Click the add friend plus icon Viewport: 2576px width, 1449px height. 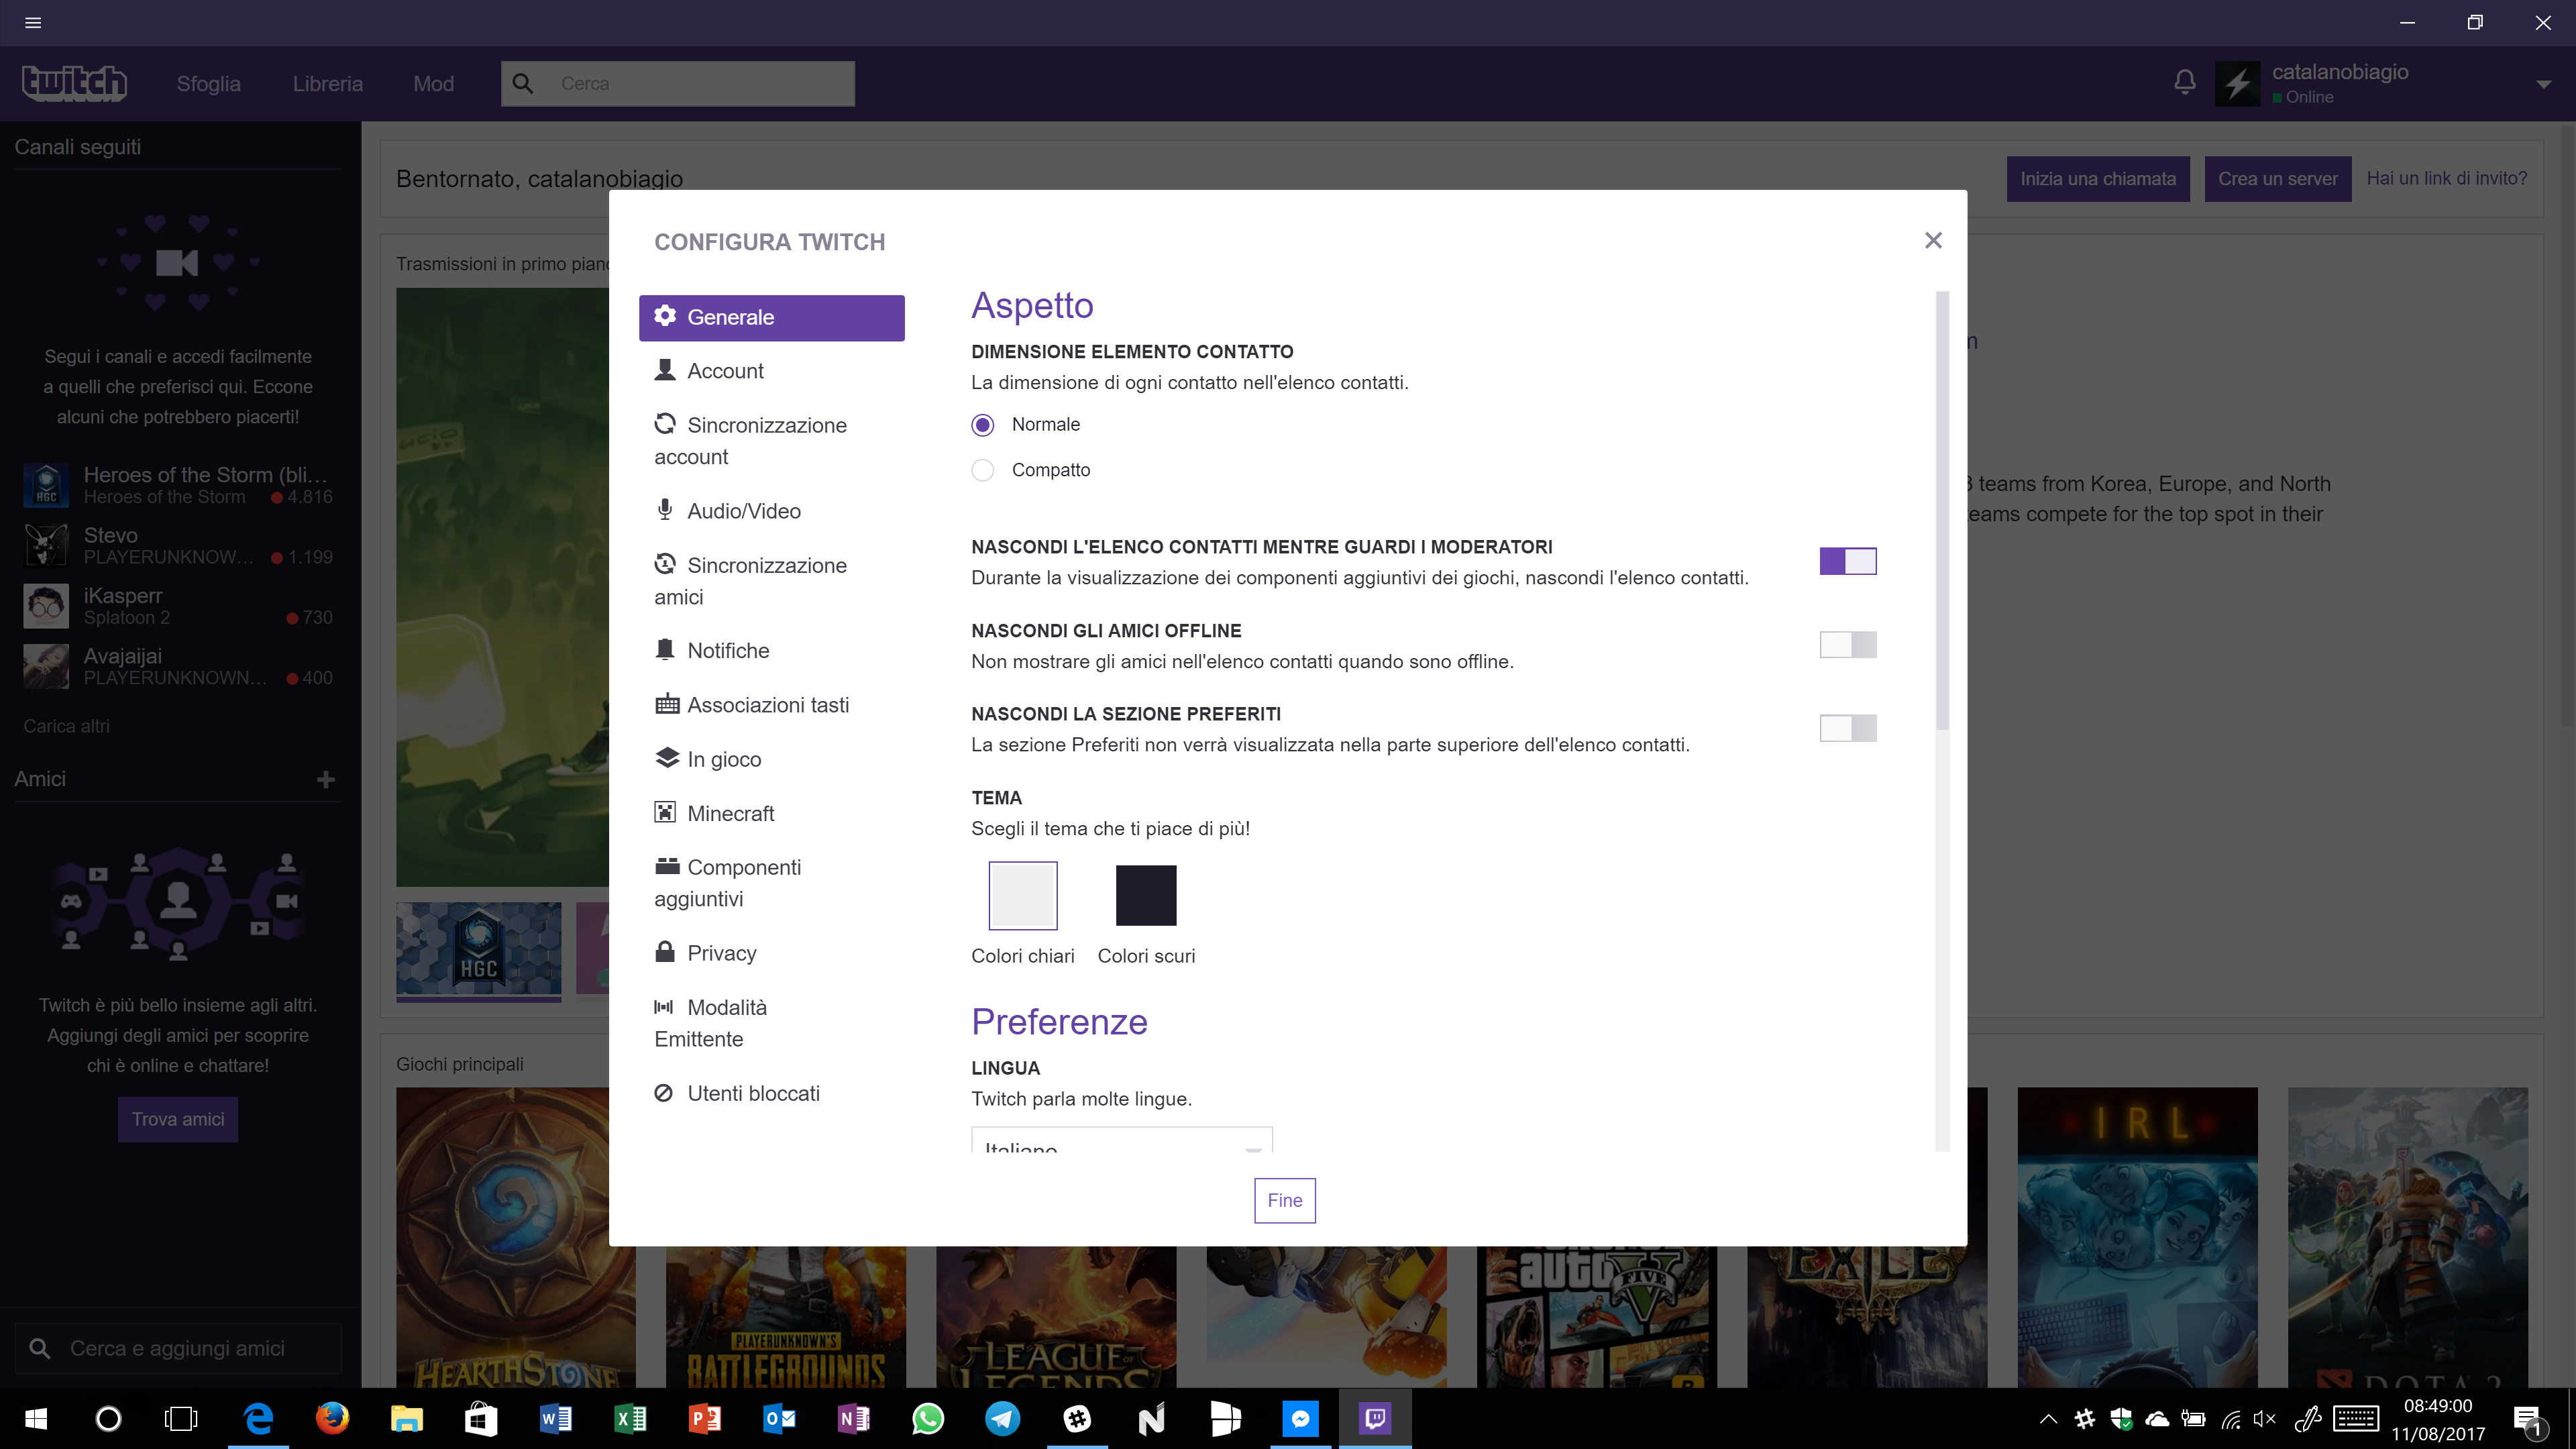[325, 779]
